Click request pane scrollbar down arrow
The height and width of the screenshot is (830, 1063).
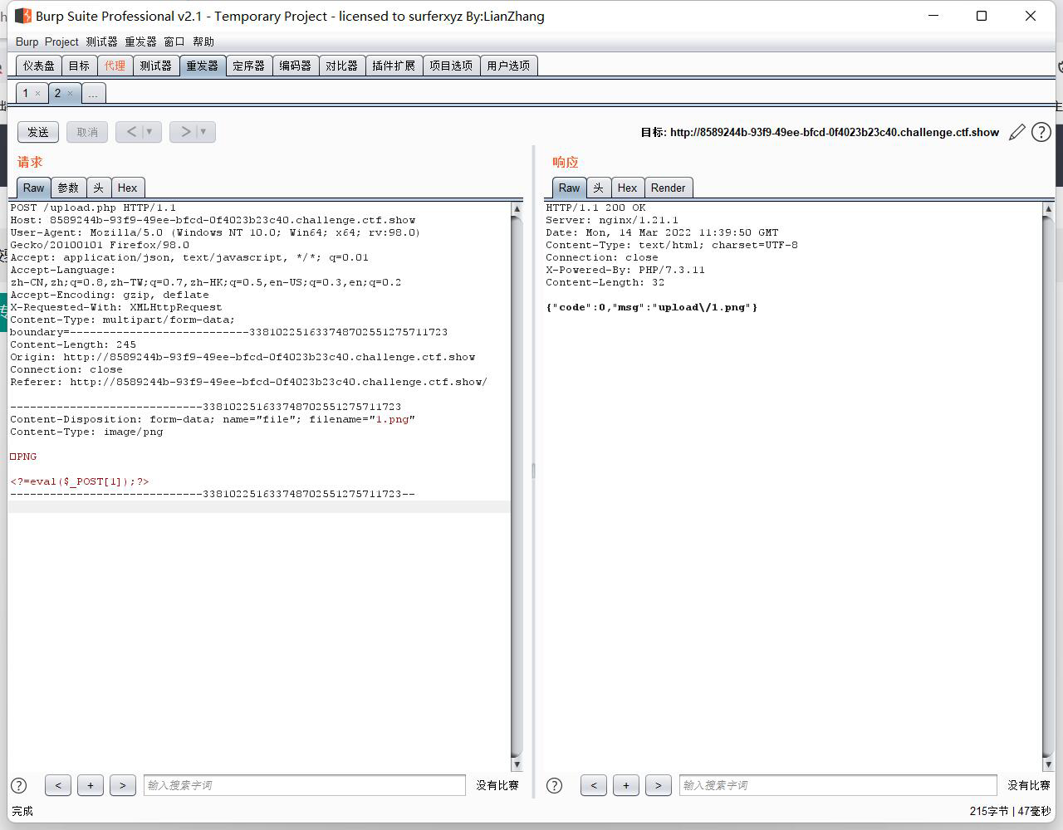(517, 764)
